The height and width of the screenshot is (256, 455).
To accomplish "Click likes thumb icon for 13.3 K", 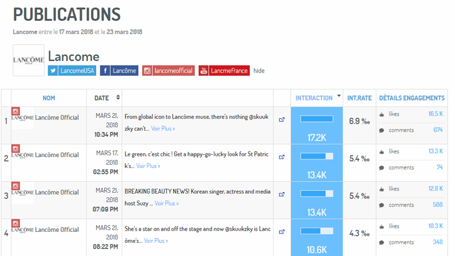I will coord(382,152).
